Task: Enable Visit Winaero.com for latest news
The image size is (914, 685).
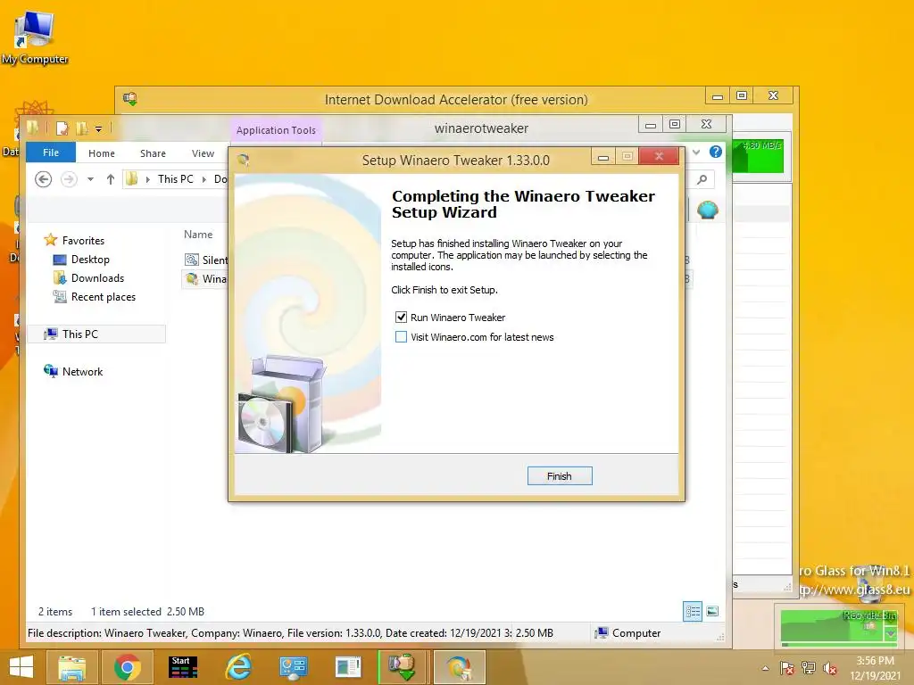Action: pyautogui.click(x=401, y=336)
